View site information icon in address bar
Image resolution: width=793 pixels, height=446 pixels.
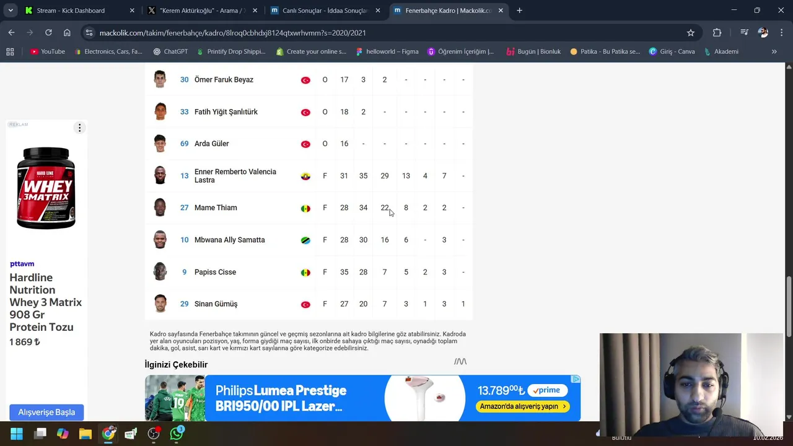(x=89, y=33)
